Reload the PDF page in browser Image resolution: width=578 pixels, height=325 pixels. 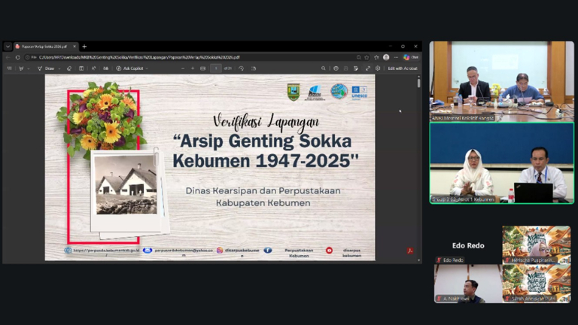pos(18,57)
